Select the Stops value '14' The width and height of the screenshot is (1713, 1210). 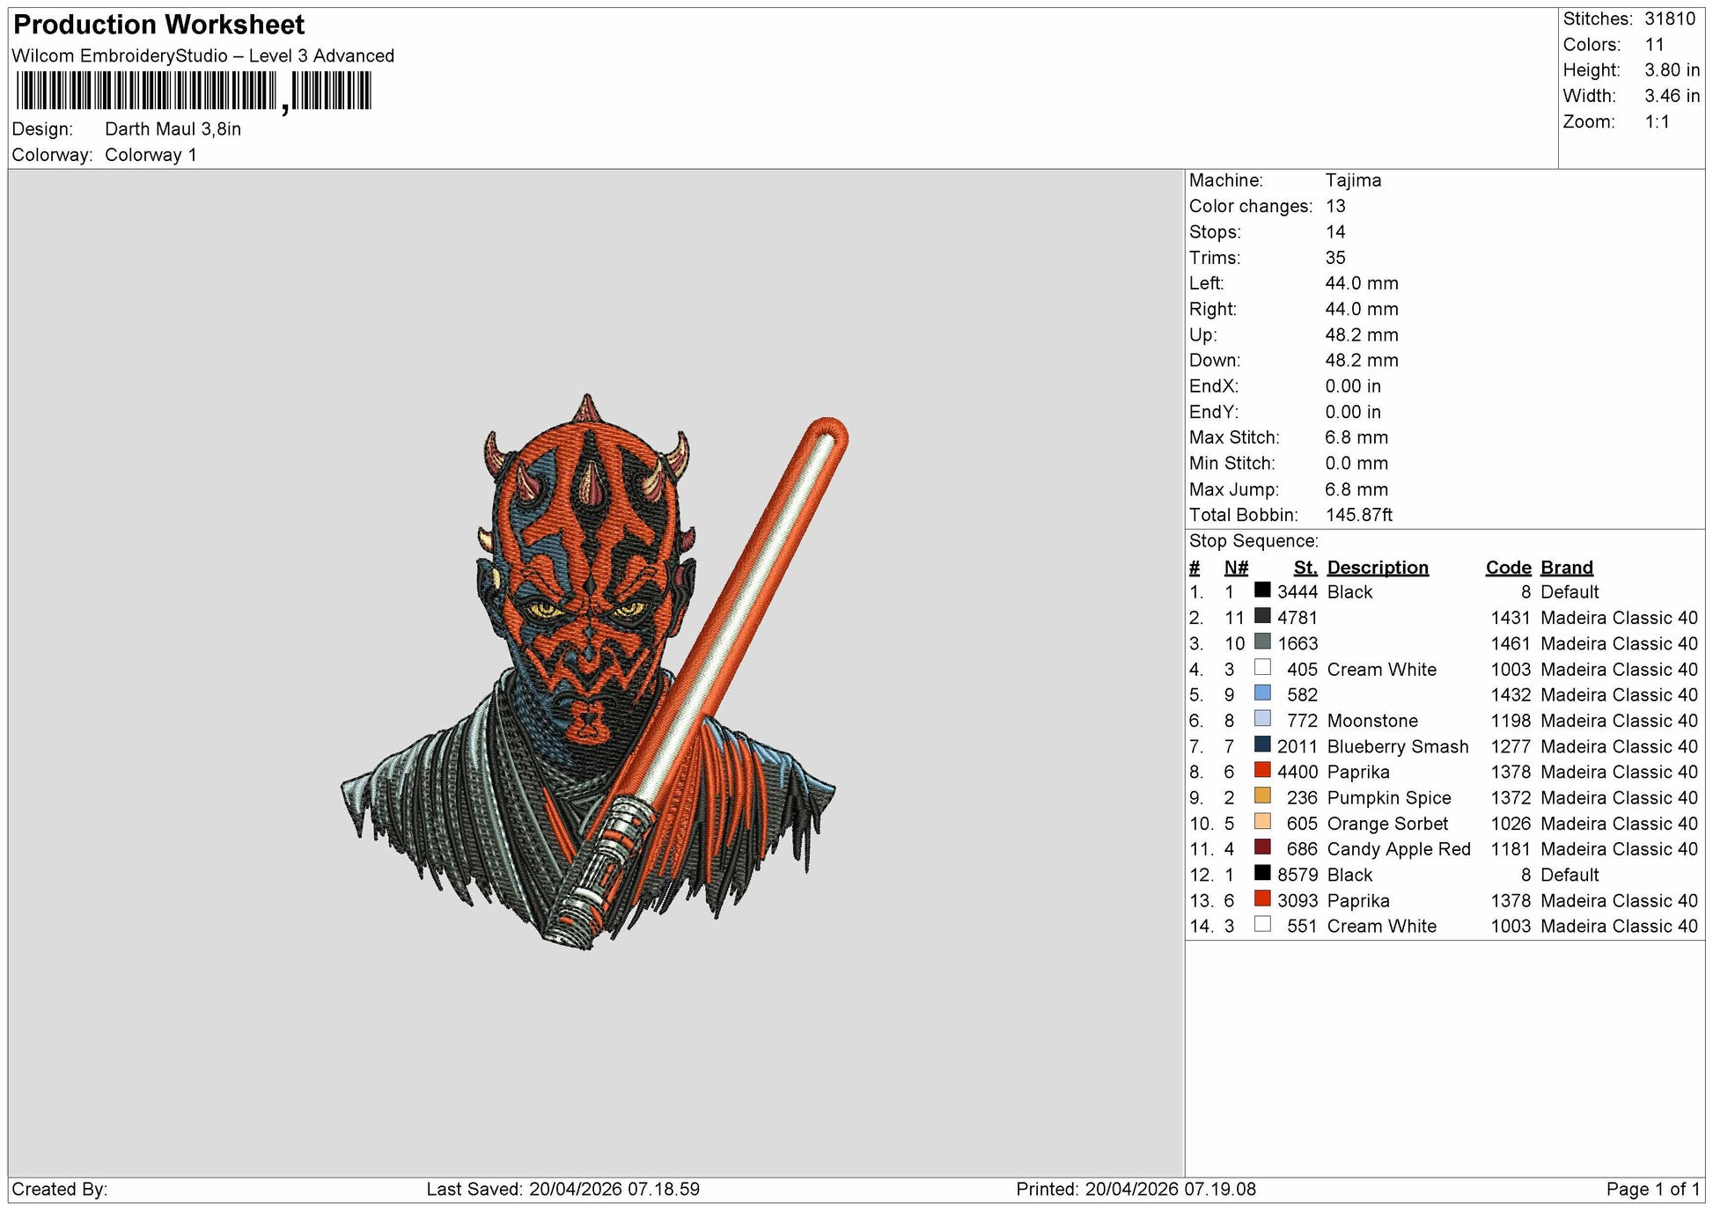[x=1335, y=231]
